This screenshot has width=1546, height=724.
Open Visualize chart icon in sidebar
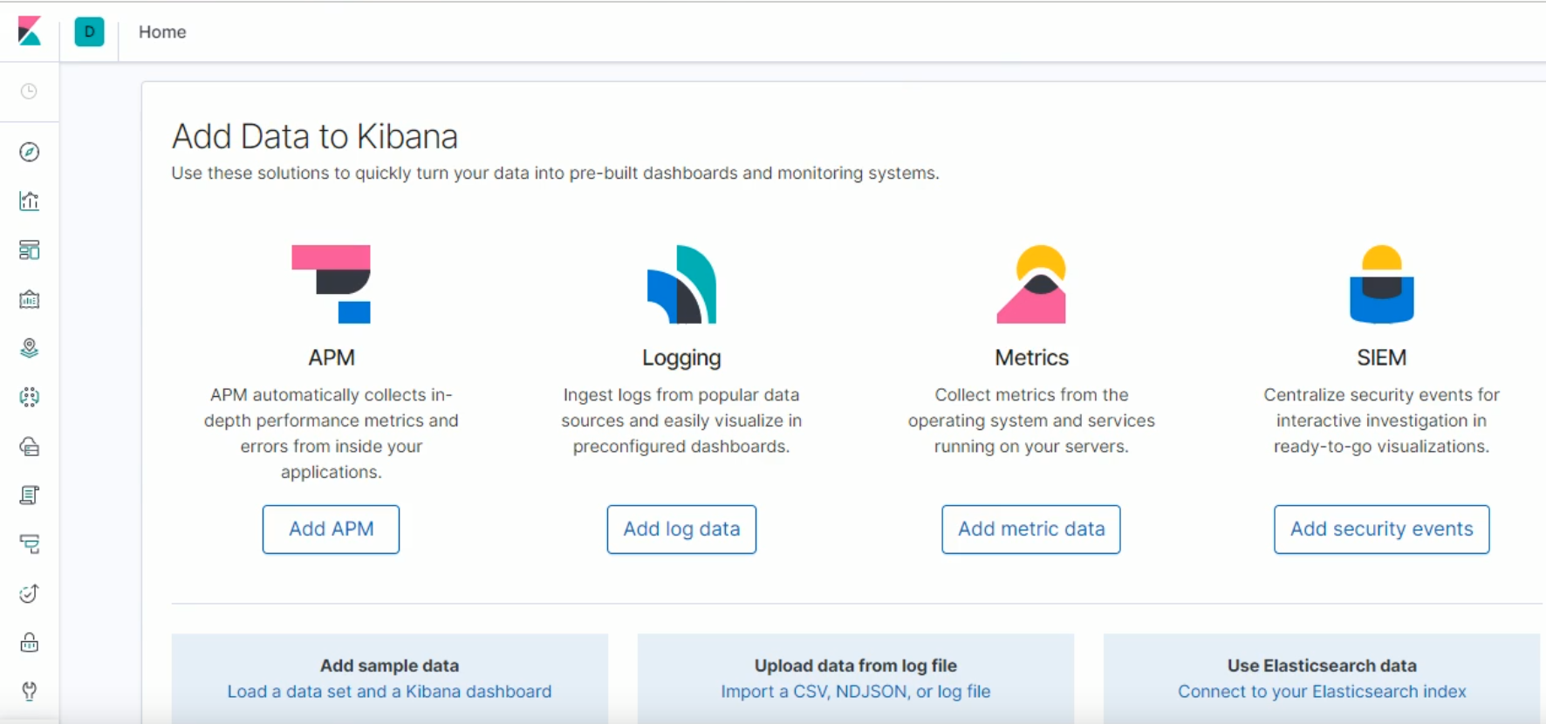click(x=29, y=201)
